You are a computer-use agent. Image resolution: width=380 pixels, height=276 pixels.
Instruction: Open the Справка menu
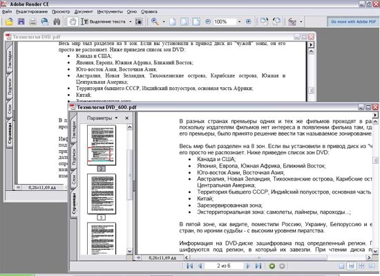[149, 12]
